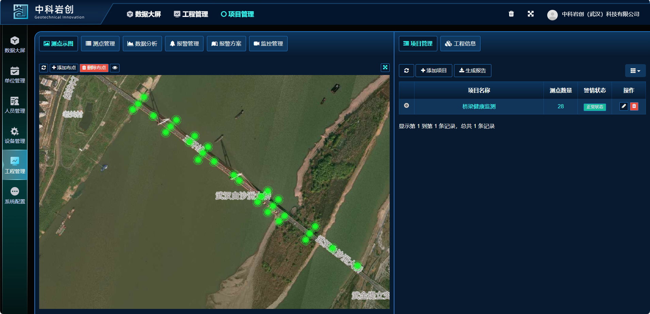Image resolution: width=650 pixels, height=314 pixels.
Task: Refresh the project list table
Action: click(406, 71)
